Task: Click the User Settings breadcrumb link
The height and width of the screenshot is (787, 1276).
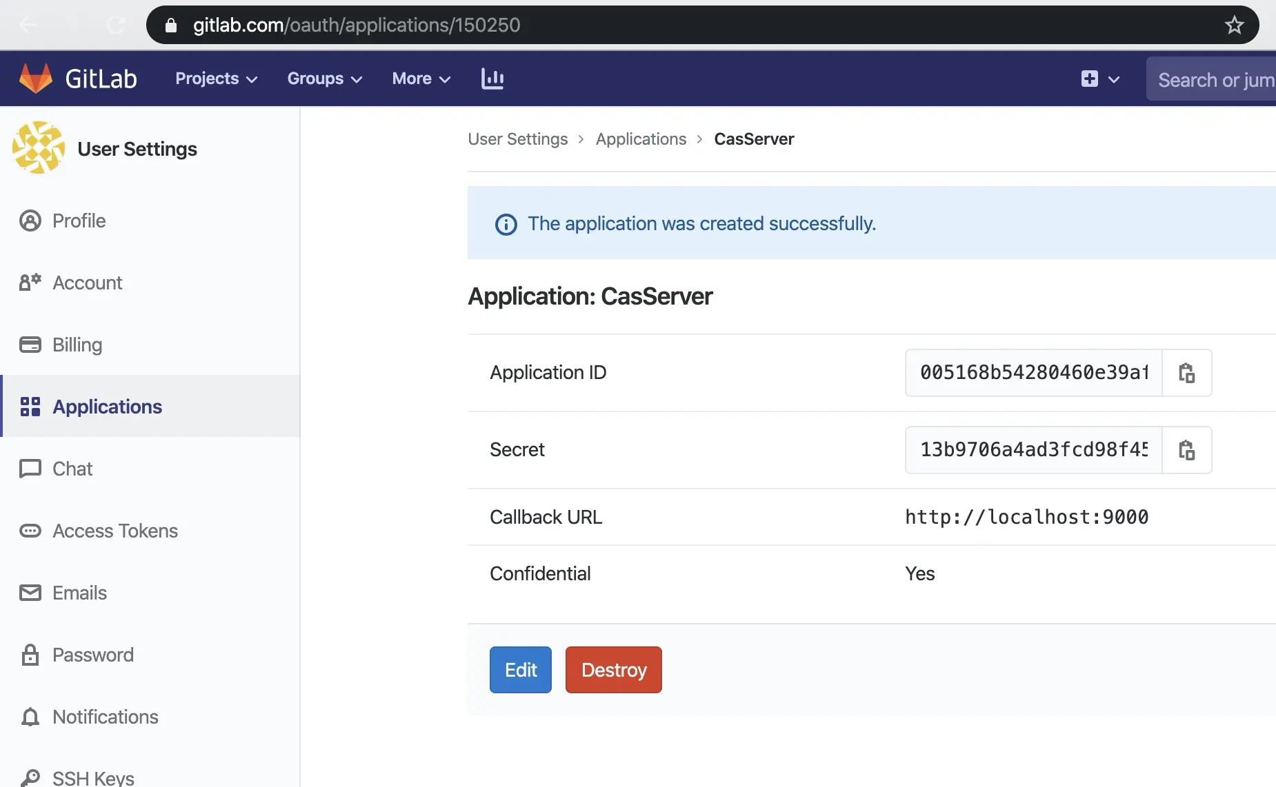Action: [518, 139]
